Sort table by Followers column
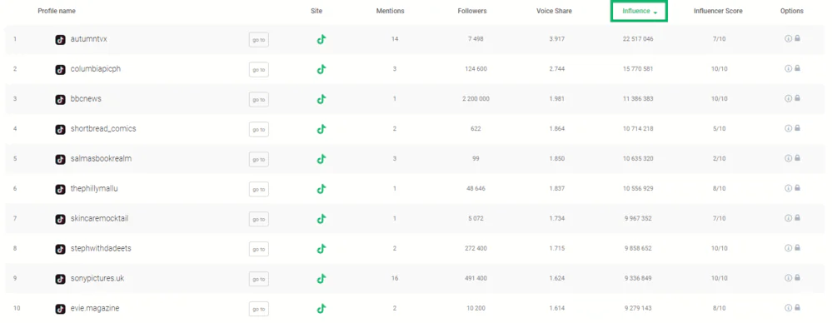The width and height of the screenshot is (832, 323). tap(472, 11)
